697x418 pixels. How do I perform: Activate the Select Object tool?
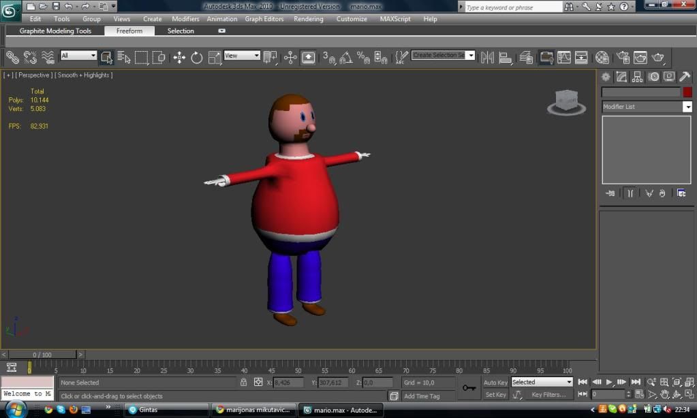pos(106,57)
